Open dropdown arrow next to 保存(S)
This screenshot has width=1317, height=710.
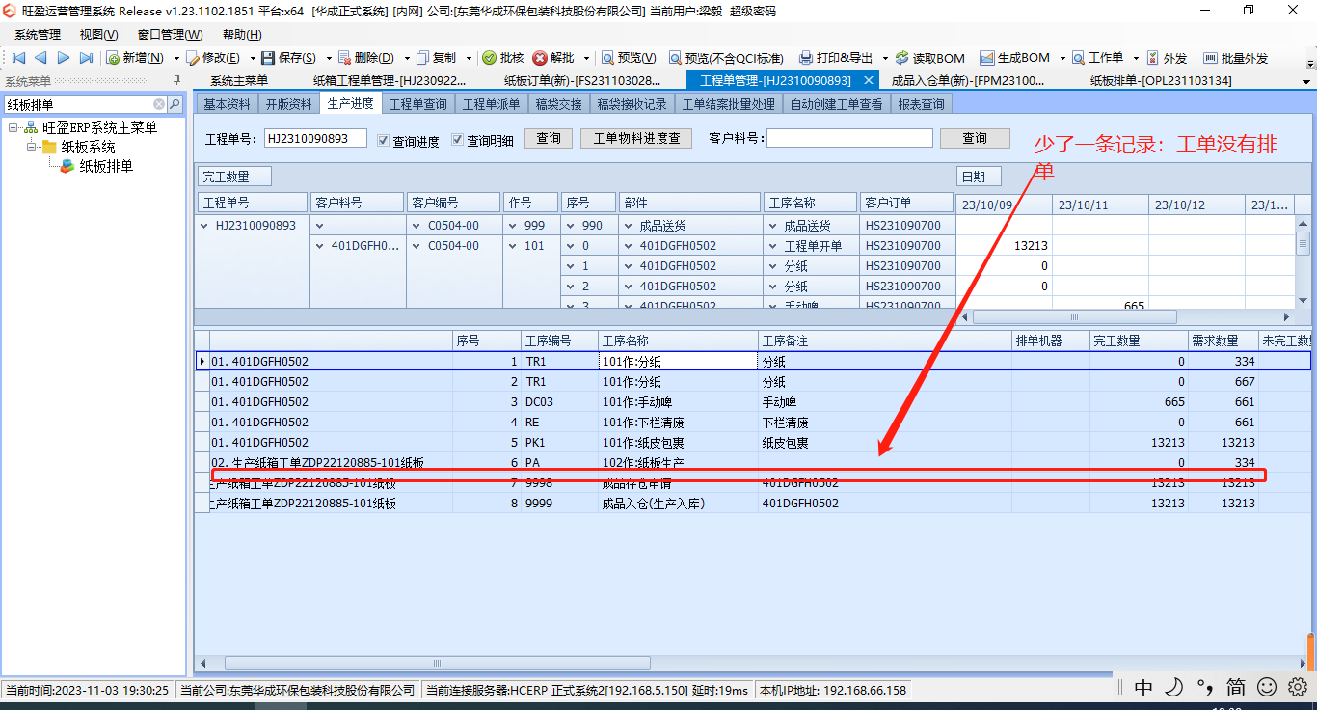click(x=329, y=58)
